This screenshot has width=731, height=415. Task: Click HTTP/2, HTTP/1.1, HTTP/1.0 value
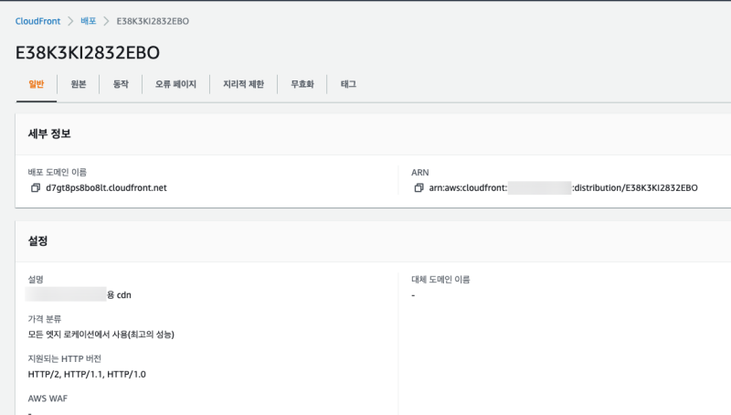pyautogui.click(x=87, y=374)
